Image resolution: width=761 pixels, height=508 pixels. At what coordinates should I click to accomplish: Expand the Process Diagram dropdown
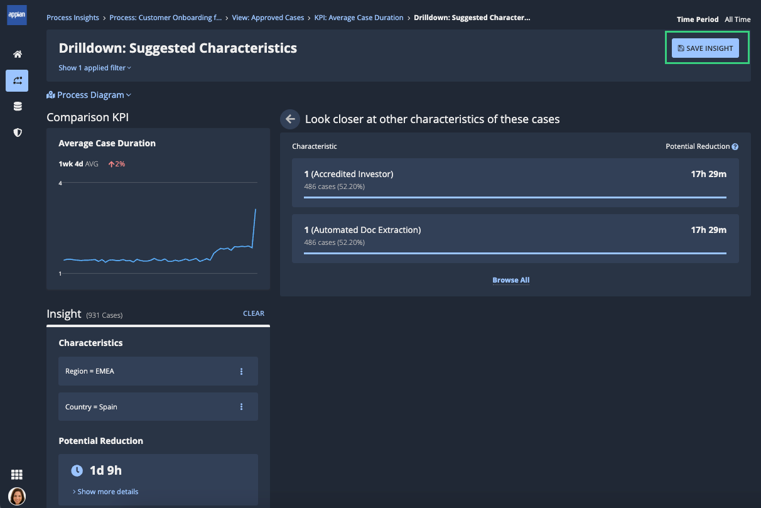pos(89,95)
